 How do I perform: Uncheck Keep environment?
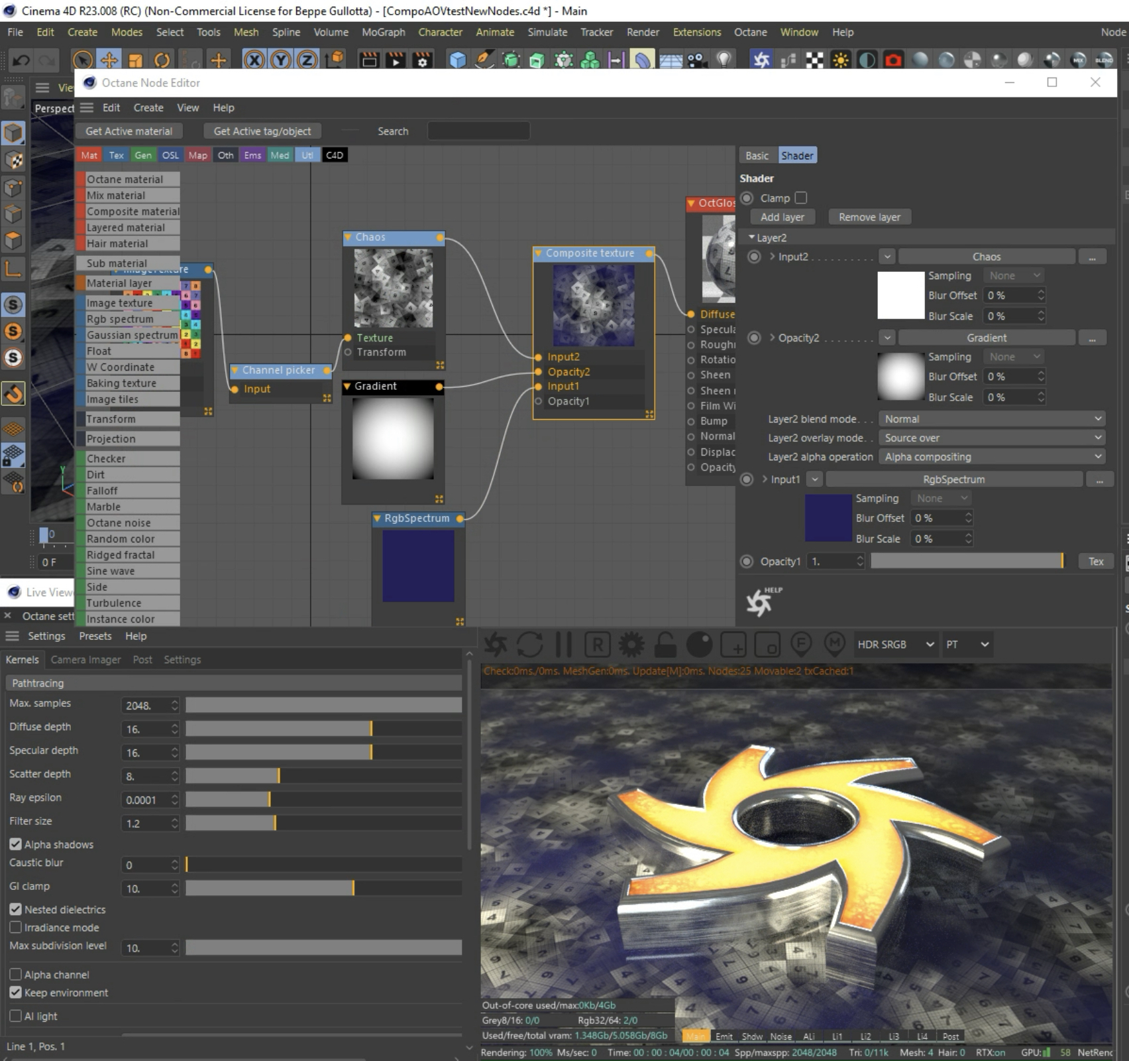point(15,992)
